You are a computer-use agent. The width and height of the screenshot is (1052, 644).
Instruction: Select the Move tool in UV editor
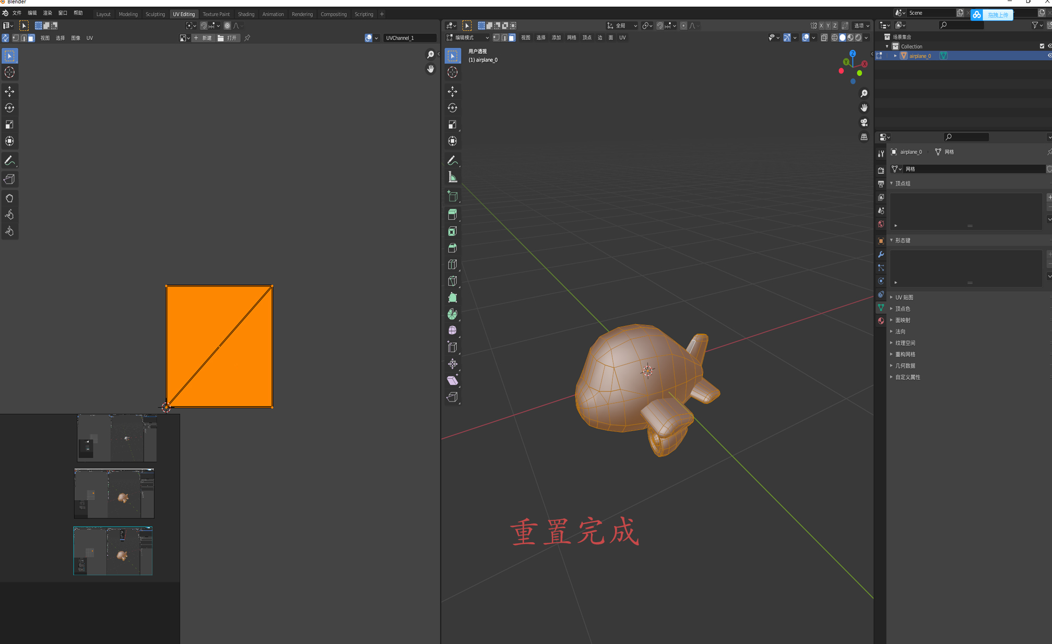pos(10,90)
